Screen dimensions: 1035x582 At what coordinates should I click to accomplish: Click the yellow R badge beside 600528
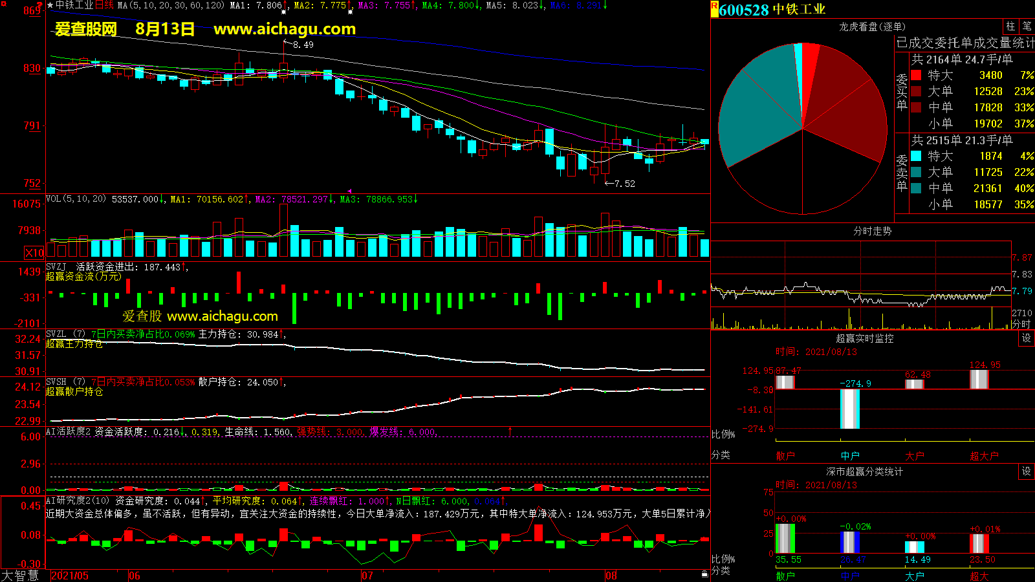715,9
